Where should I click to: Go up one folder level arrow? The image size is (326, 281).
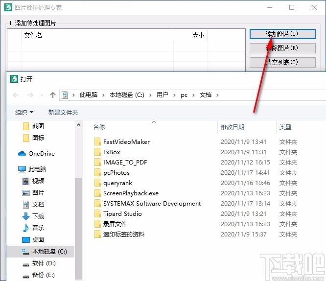(x=53, y=95)
